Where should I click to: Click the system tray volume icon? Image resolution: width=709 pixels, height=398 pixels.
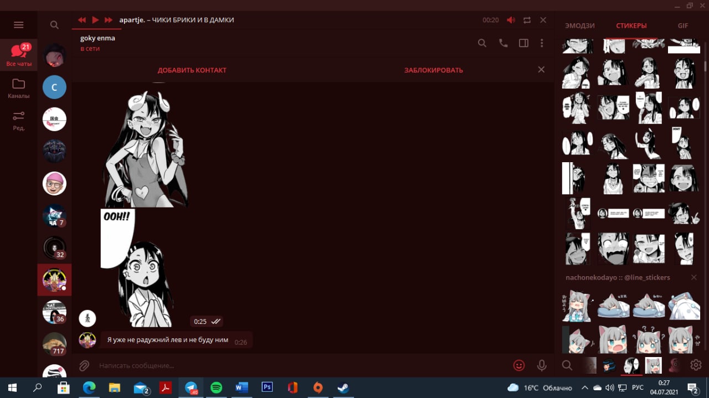[610, 387]
